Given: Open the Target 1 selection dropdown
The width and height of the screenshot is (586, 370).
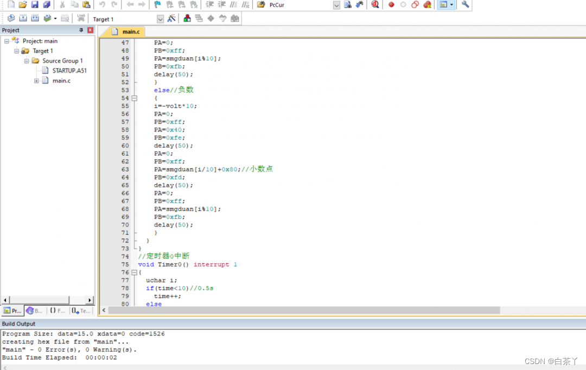Looking at the screenshot, I should tap(160, 19).
